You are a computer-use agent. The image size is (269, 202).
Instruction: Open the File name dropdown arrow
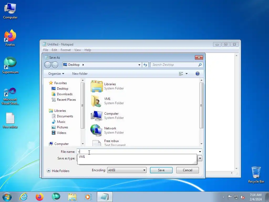pos(200,152)
